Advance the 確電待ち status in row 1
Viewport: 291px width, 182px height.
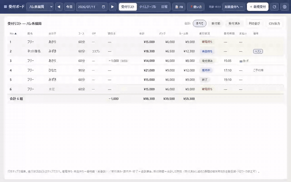[207, 42]
